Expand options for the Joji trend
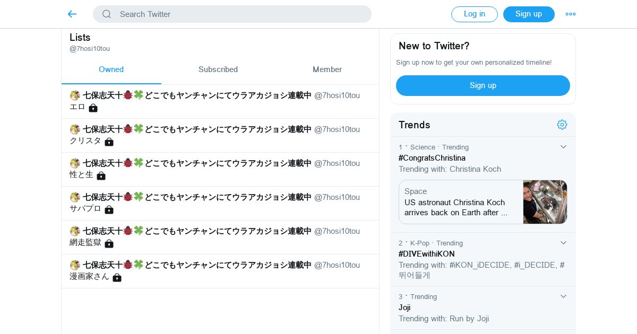 click(563, 296)
